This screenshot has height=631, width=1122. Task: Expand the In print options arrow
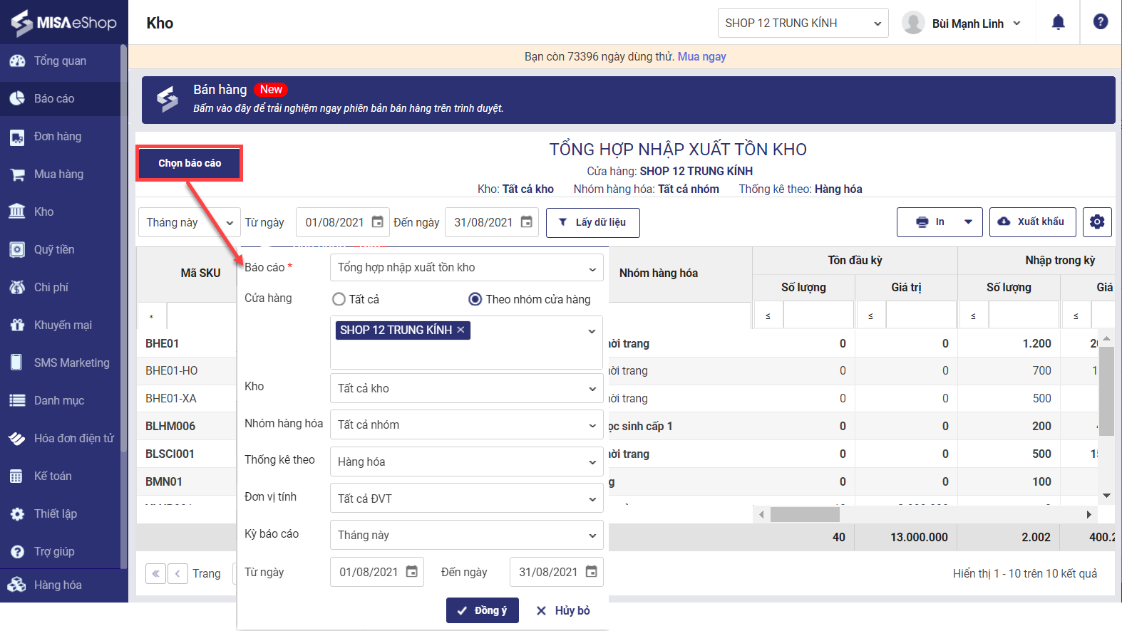968,222
